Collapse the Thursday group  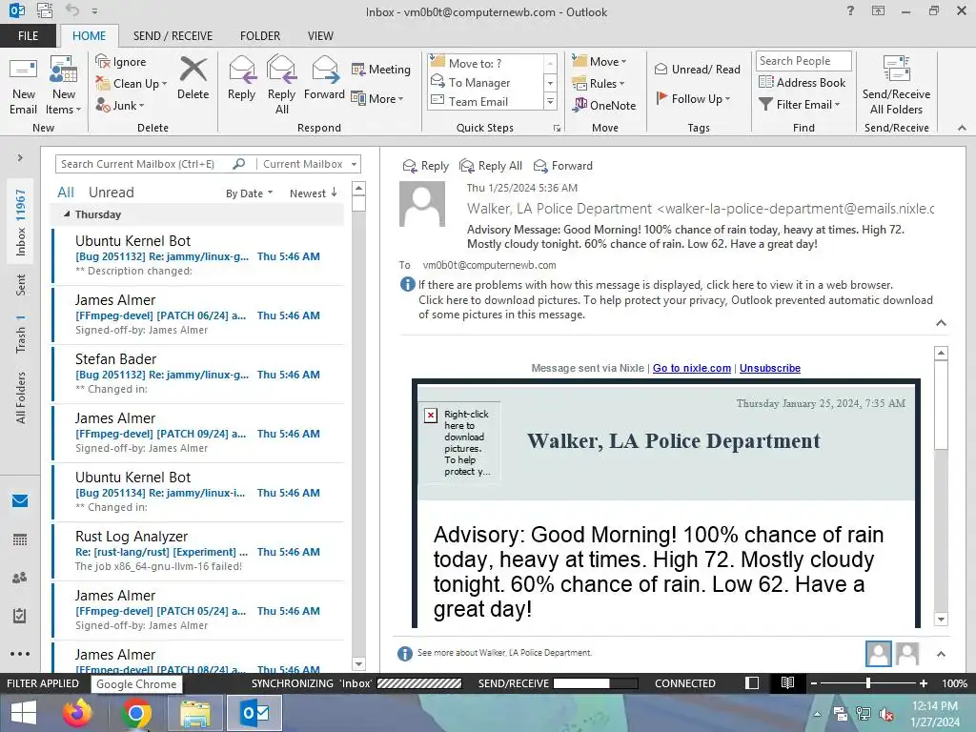point(67,214)
